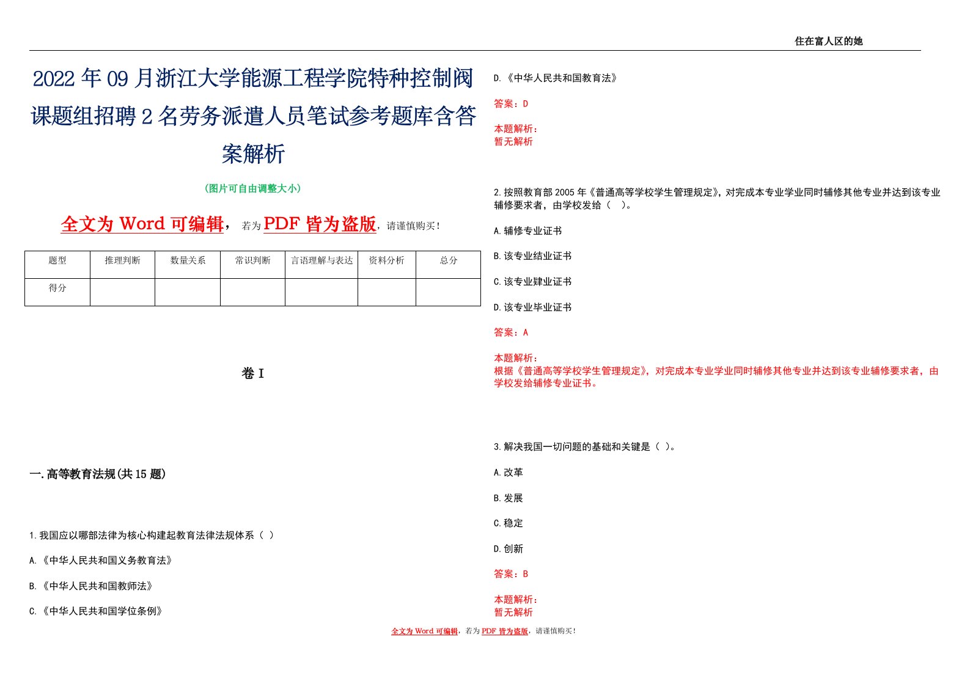The width and height of the screenshot is (970, 686).
Task: Select option D 创新
Action: point(509,549)
